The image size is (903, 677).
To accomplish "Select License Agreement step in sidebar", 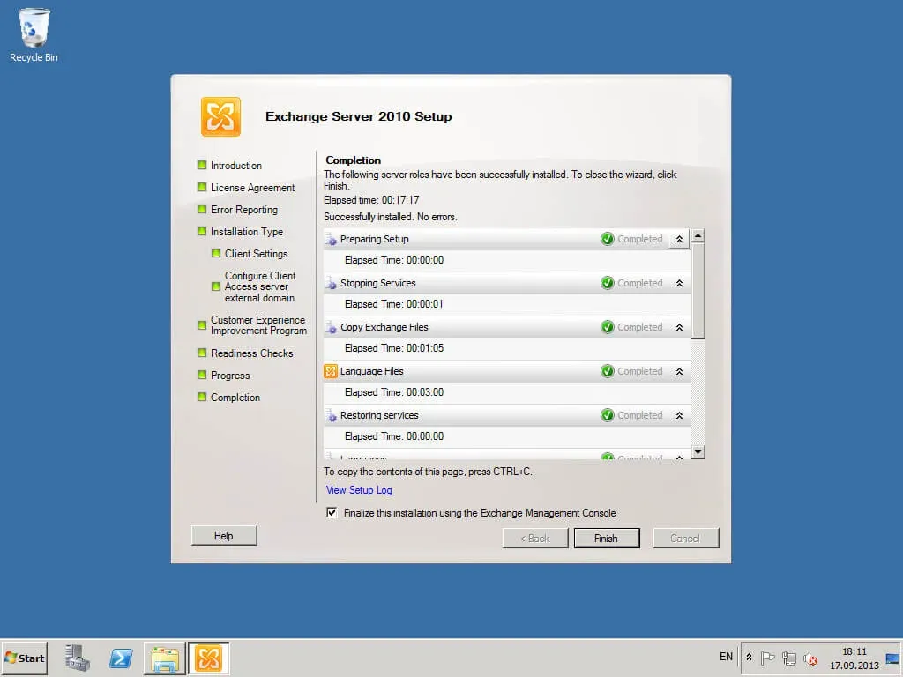I will 252,188.
